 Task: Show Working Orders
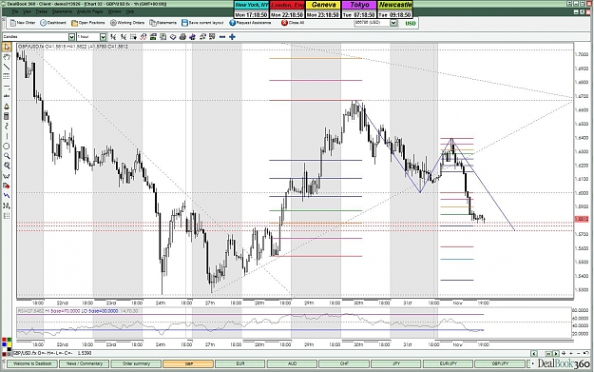click(x=127, y=23)
